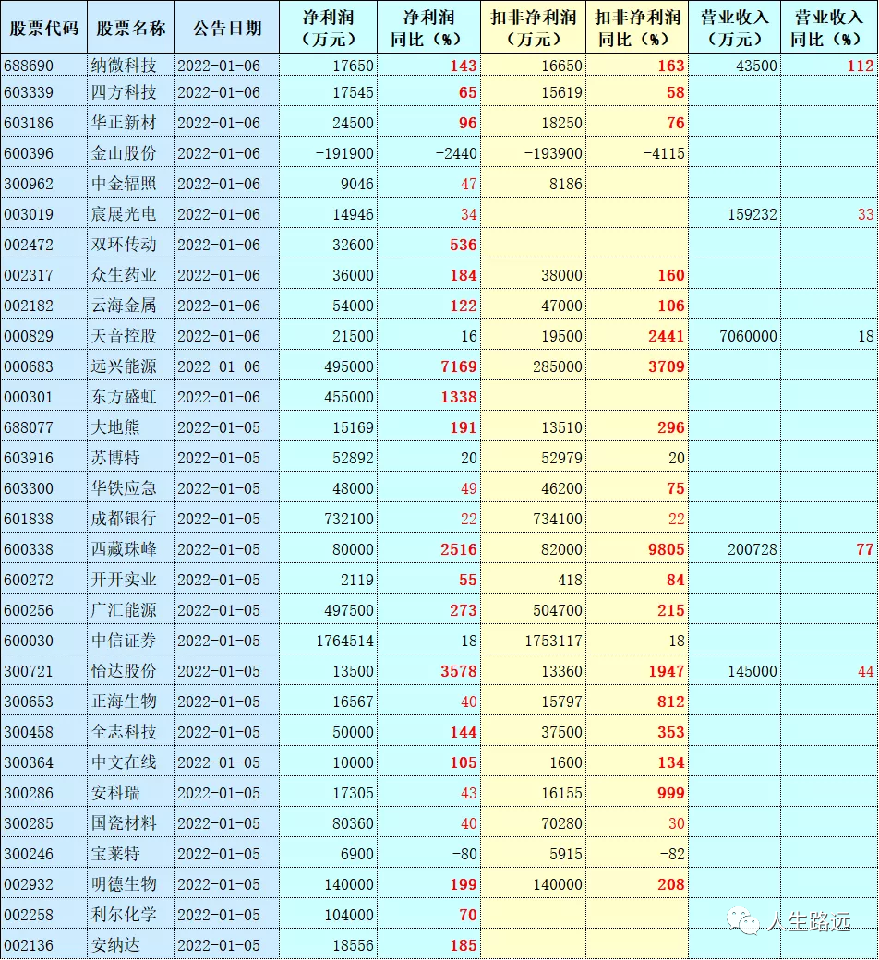Screen dimensions: 879x960
Task: Select the name cell 中信证券
Action: (x=130, y=641)
